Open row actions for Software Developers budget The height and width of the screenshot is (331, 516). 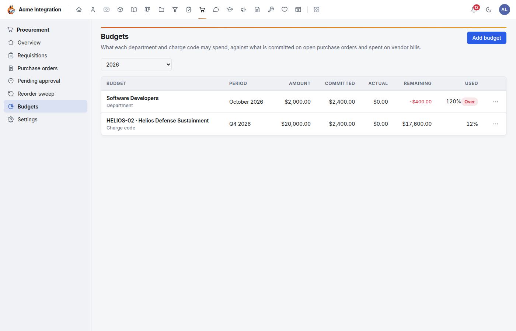pyautogui.click(x=496, y=102)
